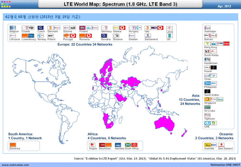The width and height of the screenshot is (241, 167).
Task: Click the Telstra logo for Australia
Action: tap(214, 145)
